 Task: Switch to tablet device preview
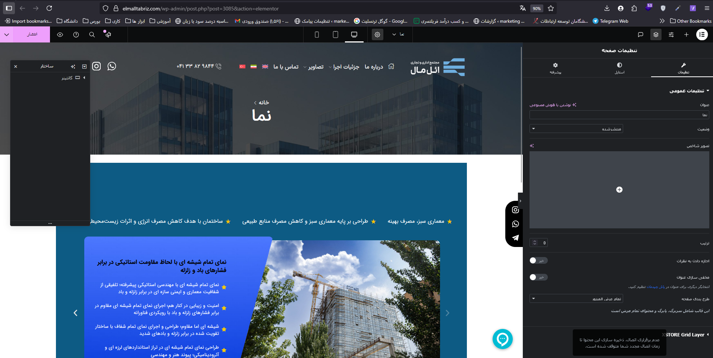tap(336, 35)
